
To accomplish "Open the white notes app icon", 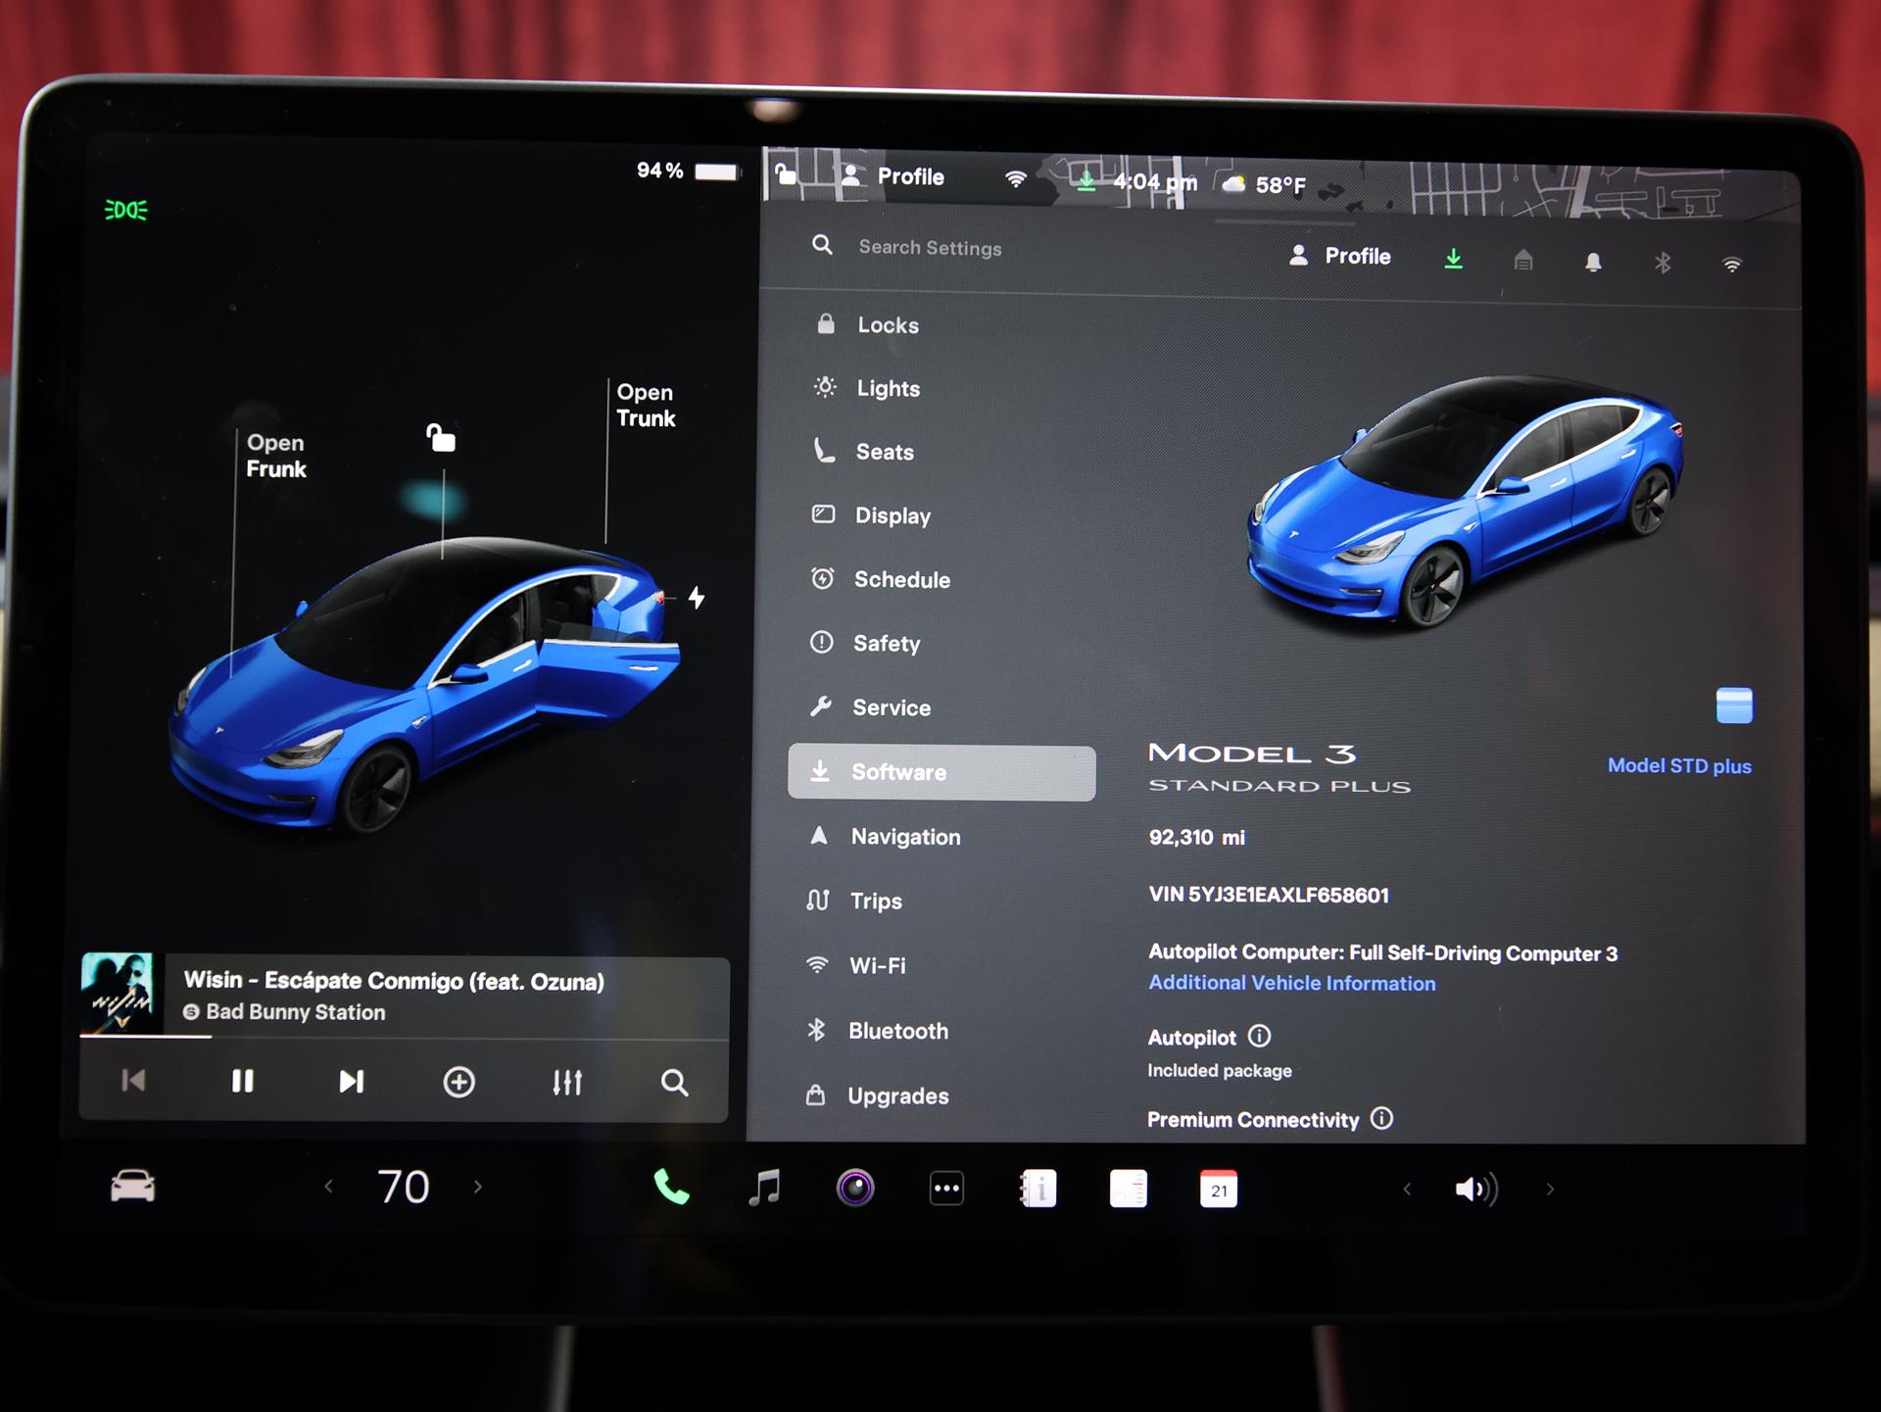I will (1128, 1190).
